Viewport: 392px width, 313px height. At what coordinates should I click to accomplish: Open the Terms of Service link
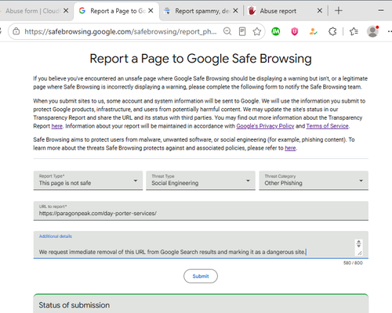328,126
